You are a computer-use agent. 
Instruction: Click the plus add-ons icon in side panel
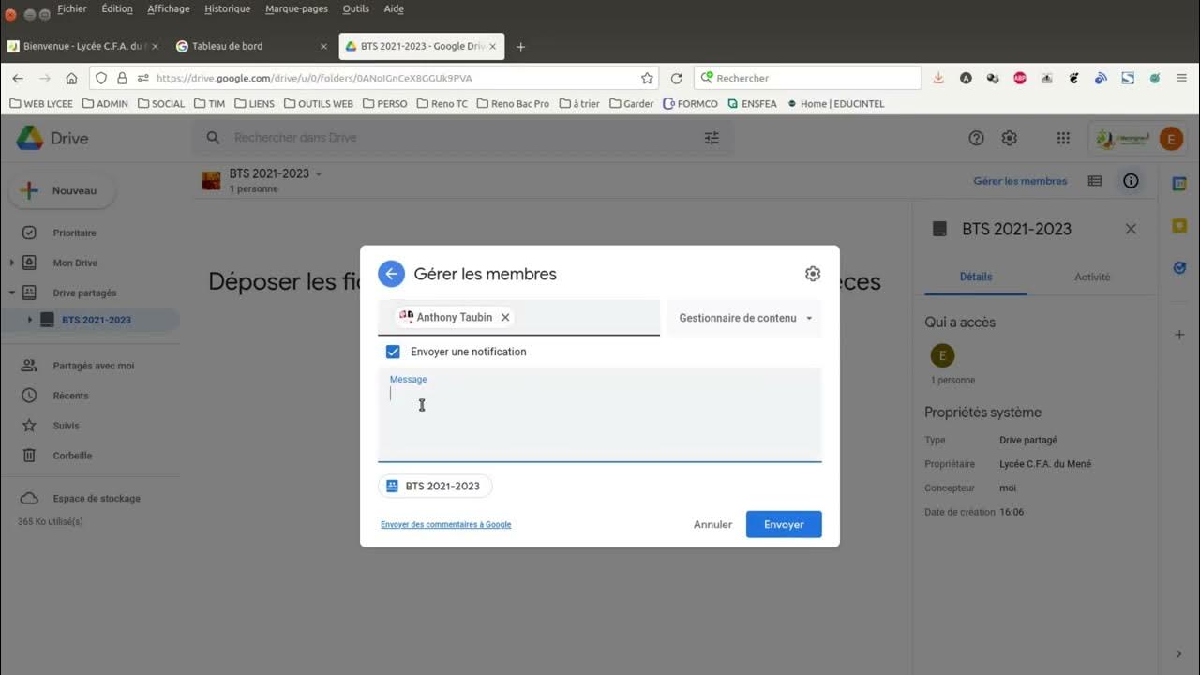[1179, 335]
